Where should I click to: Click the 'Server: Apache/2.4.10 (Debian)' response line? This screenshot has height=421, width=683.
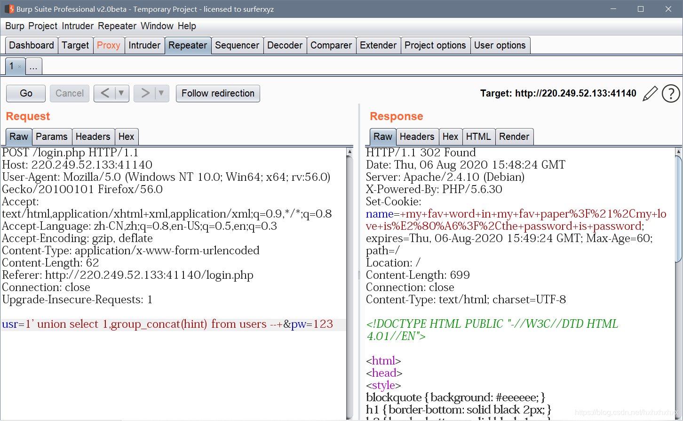pos(445,177)
